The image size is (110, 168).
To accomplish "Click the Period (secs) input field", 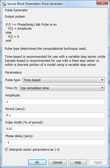I will point(55,115).
